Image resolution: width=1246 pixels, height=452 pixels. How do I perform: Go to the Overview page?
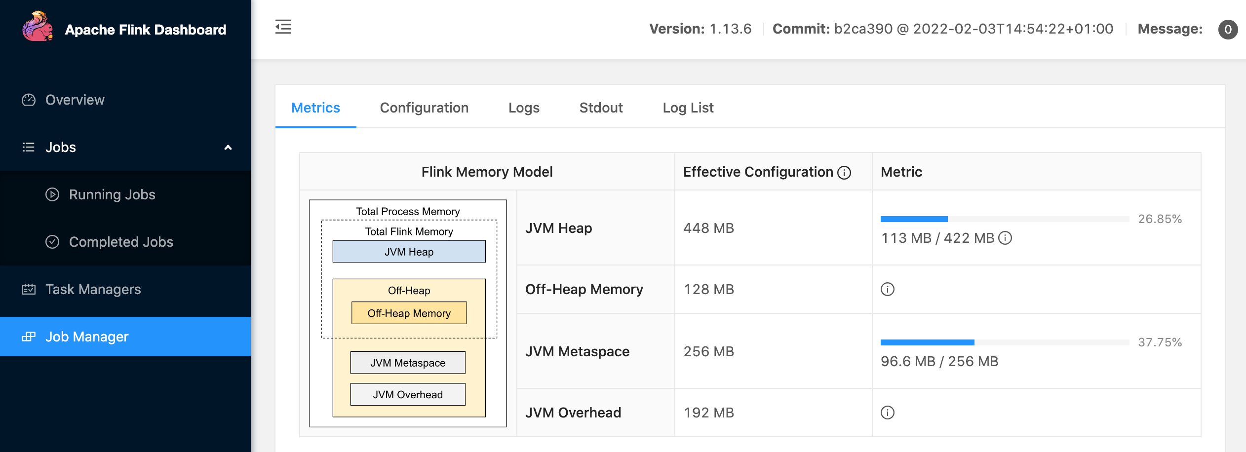point(125,100)
